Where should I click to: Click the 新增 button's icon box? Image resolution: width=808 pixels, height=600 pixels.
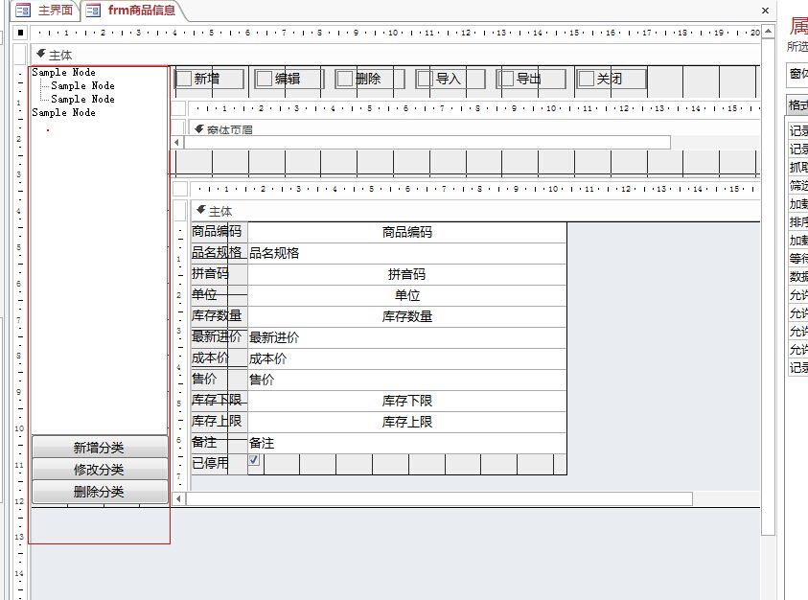(x=184, y=79)
